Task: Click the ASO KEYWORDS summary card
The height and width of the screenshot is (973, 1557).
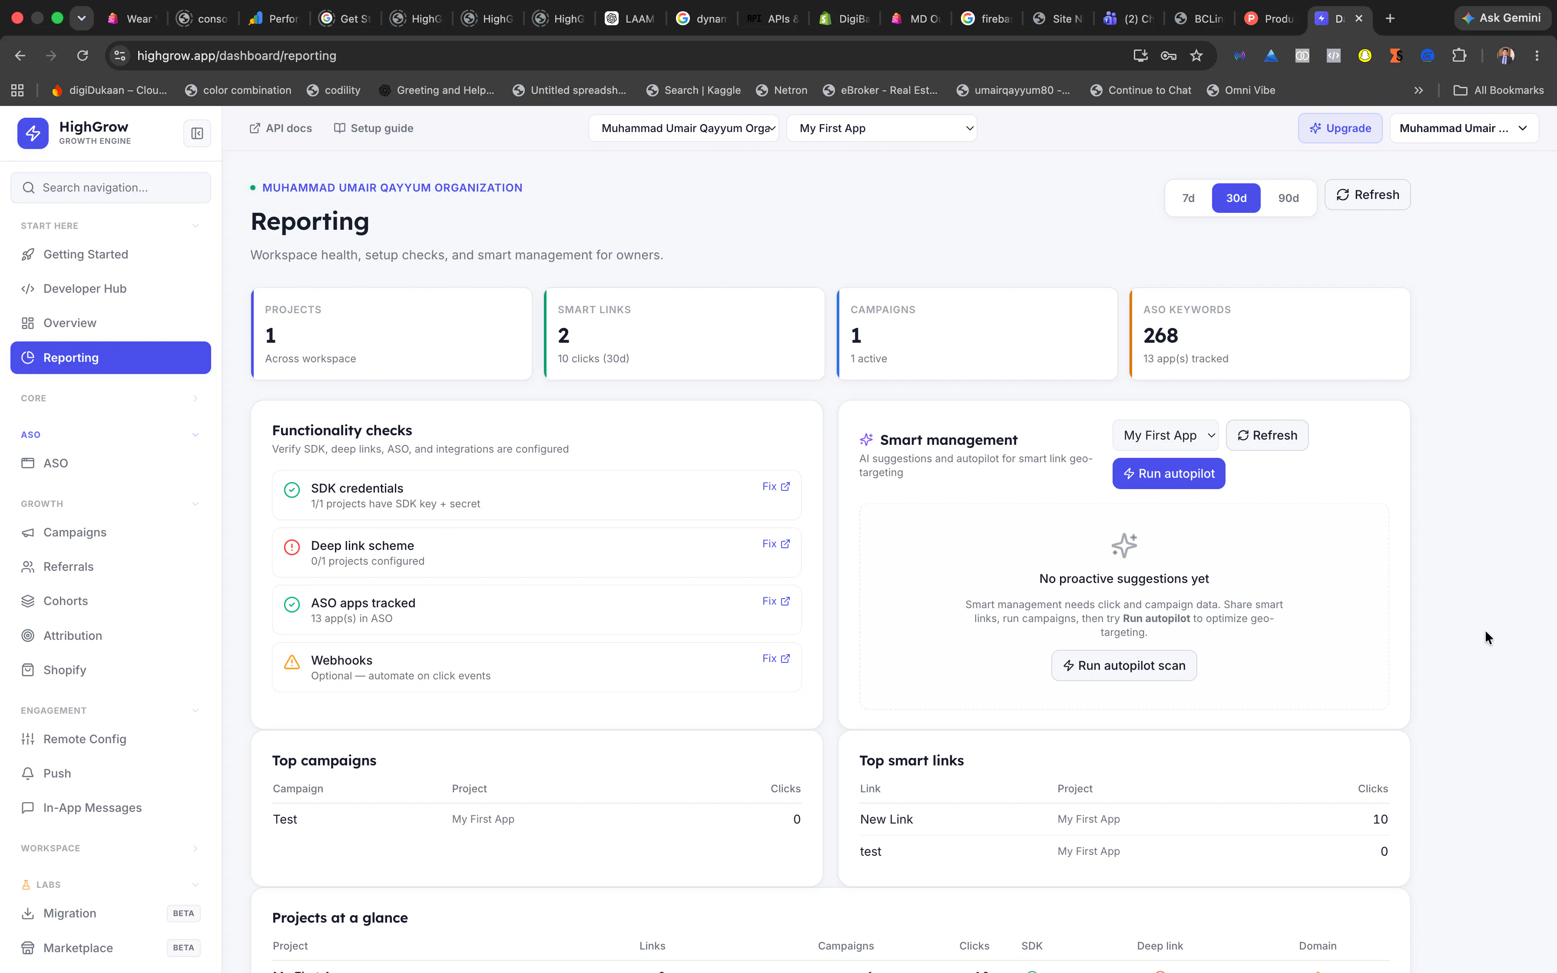Action: (x=1270, y=334)
